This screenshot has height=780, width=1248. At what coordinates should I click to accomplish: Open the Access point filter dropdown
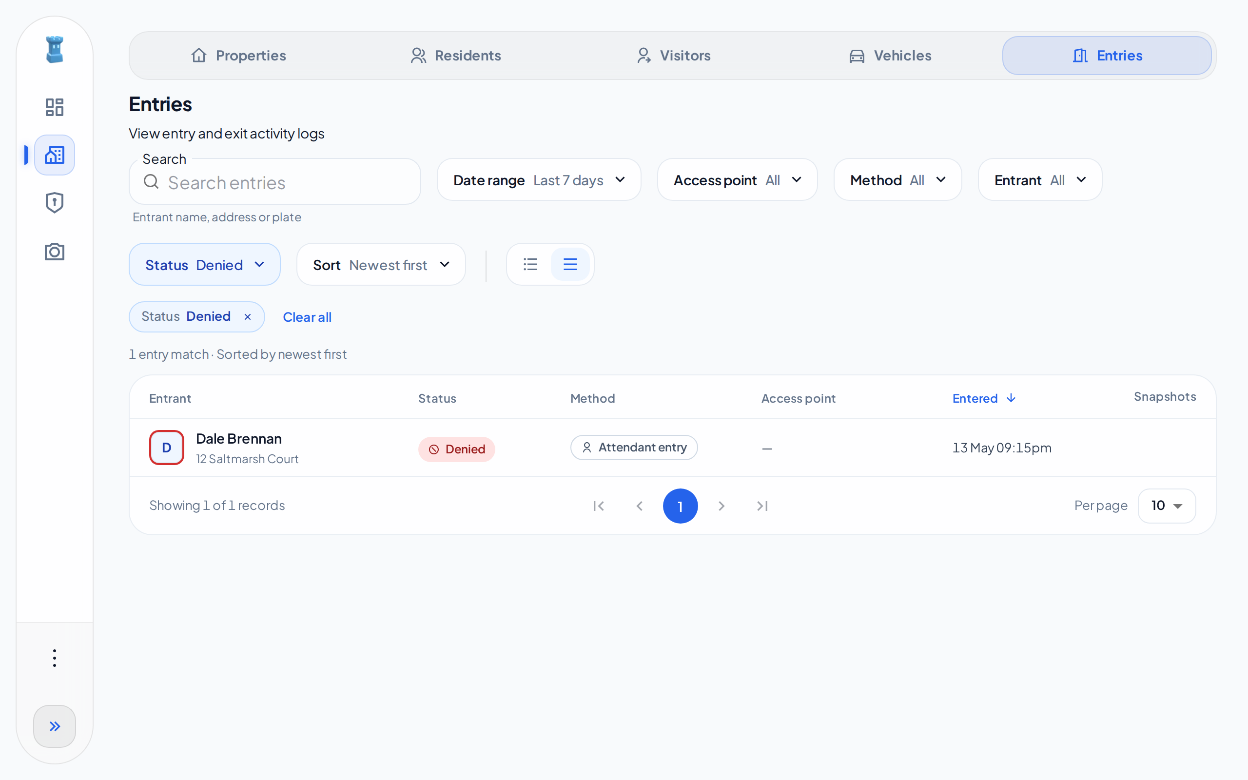(737, 180)
